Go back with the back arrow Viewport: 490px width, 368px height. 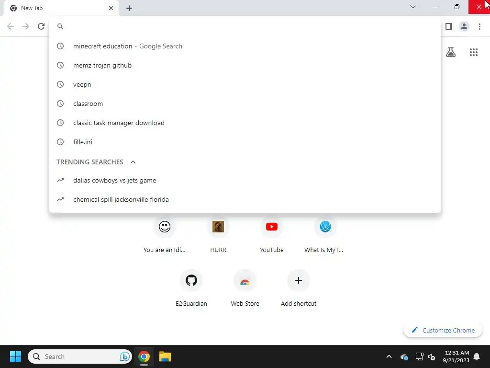coord(11,26)
